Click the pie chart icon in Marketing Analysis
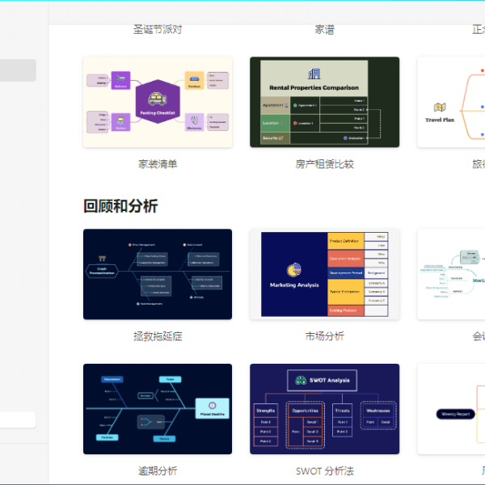Image resolution: width=485 pixels, height=485 pixels. tap(294, 270)
